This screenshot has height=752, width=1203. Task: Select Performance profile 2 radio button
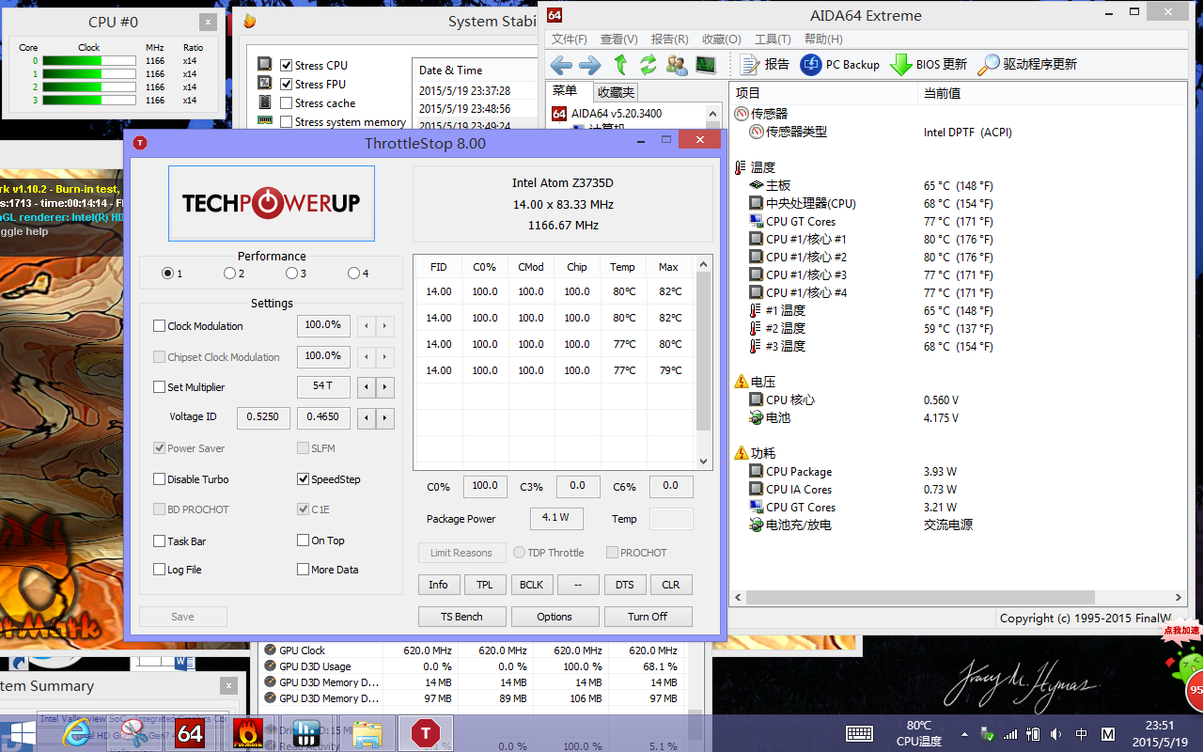click(x=229, y=274)
